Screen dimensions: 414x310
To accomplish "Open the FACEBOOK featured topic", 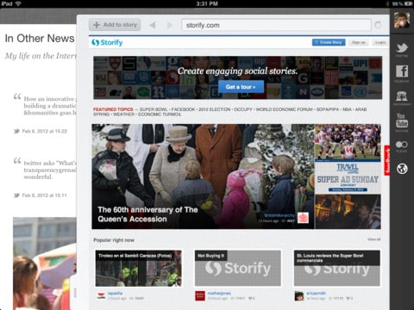I will click(183, 109).
